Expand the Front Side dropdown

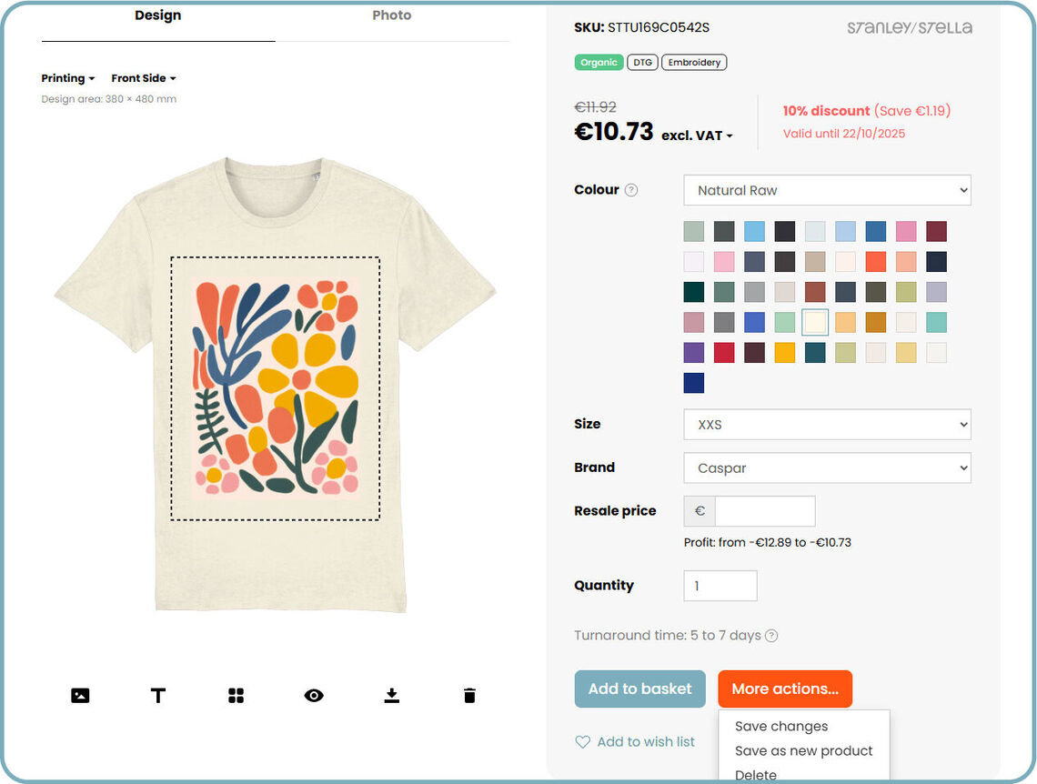pyautogui.click(x=144, y=78)
